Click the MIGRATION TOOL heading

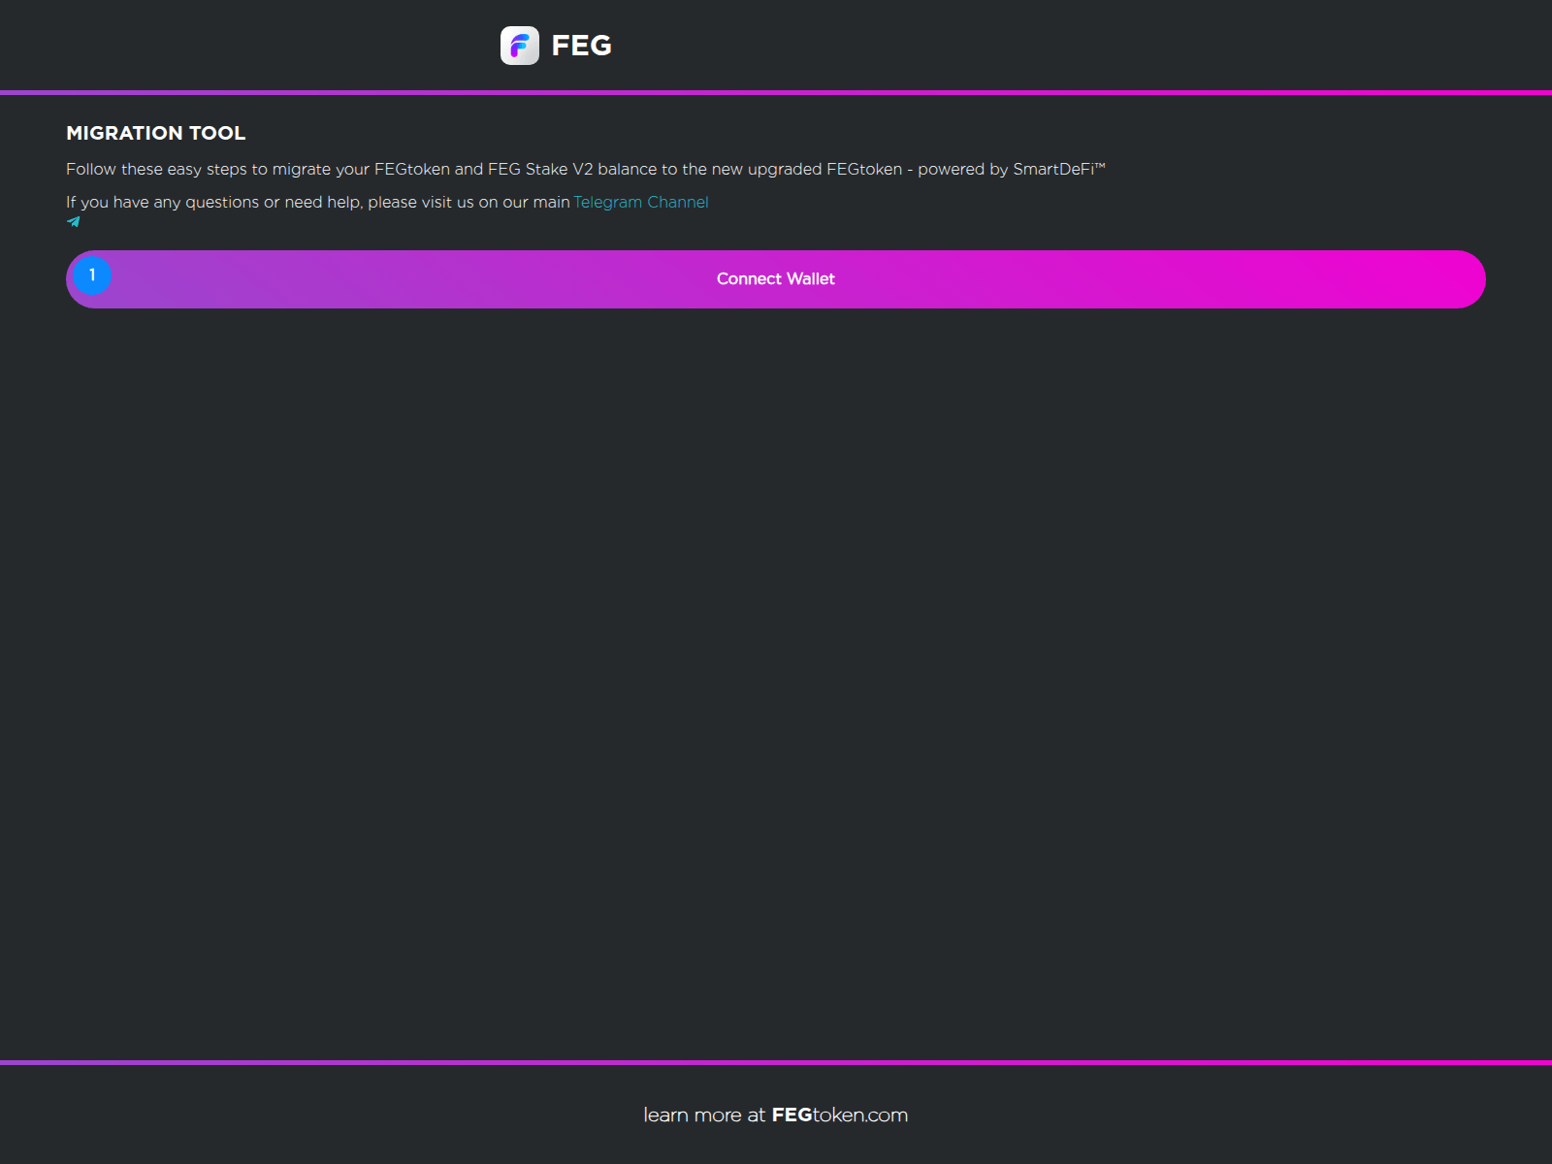click(x=156, y=133)
